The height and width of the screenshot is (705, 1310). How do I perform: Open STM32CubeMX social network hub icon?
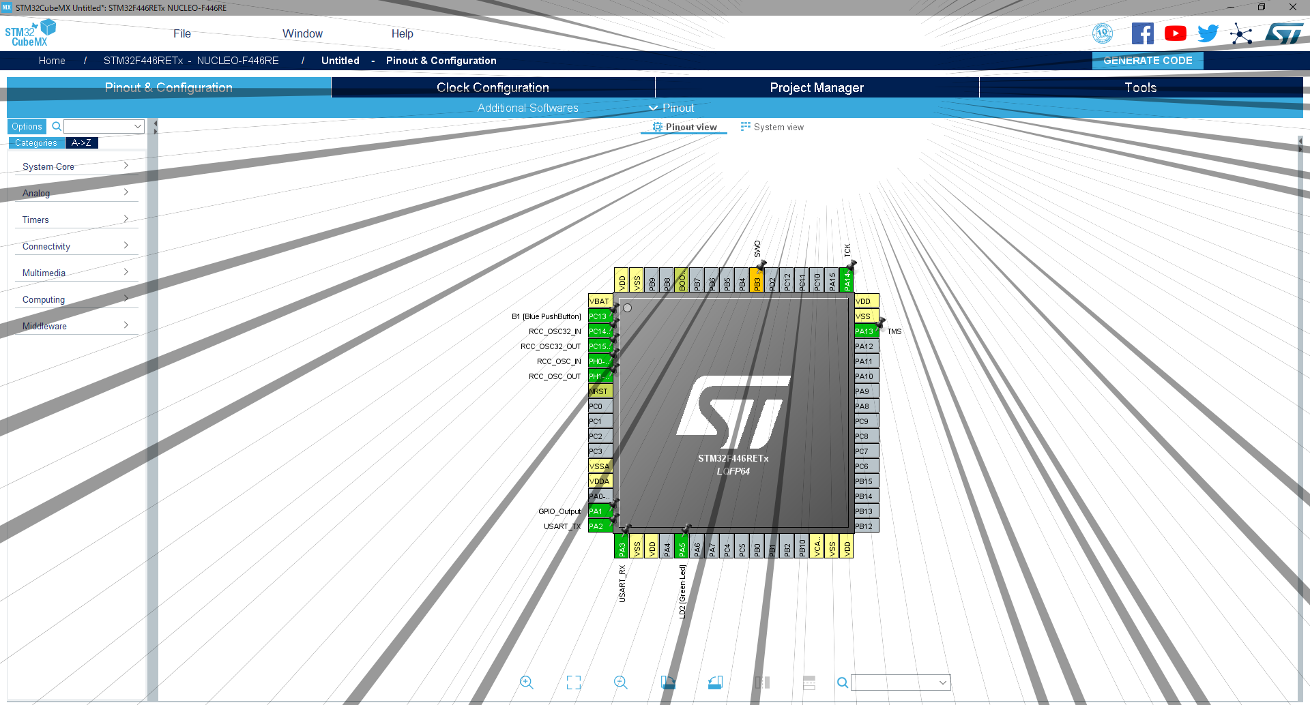(x=1241, y=33)
